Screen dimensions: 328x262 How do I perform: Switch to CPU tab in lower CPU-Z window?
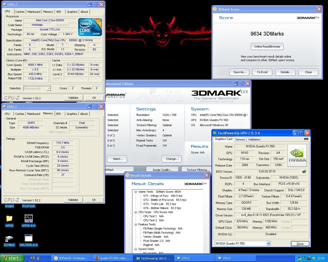(x=7, y=114)
